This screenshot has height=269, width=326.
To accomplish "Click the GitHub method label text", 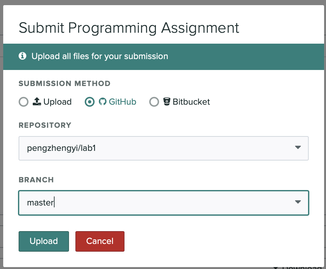I will coord(123,102).
